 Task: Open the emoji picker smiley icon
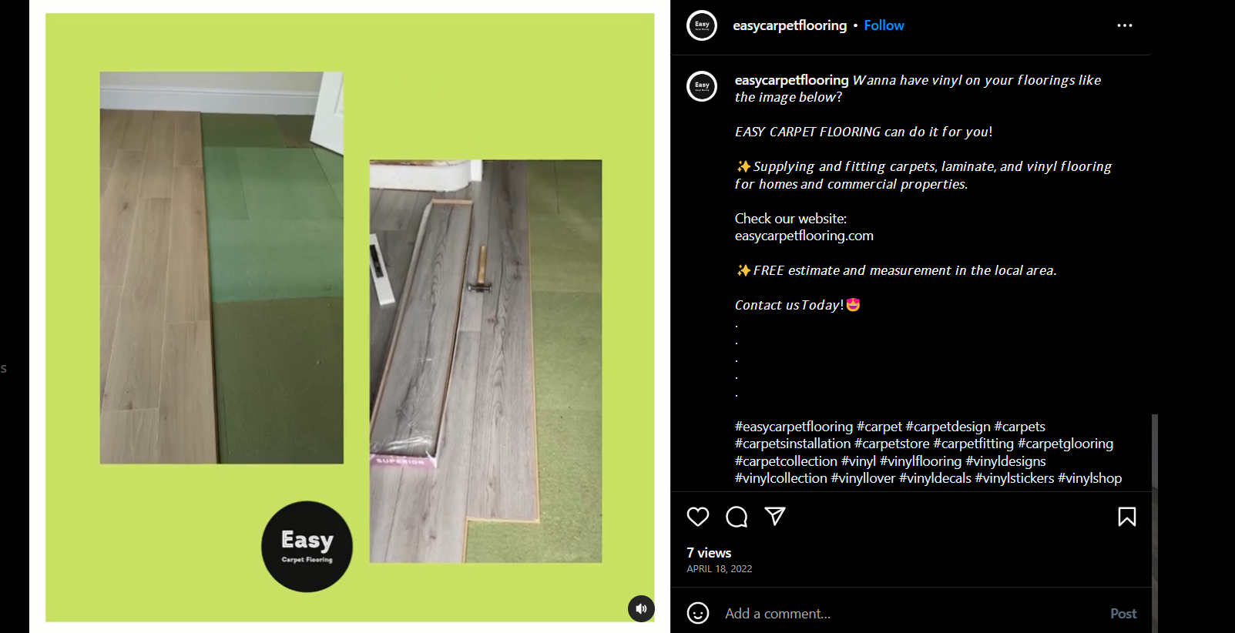click(x=698, y=613)
